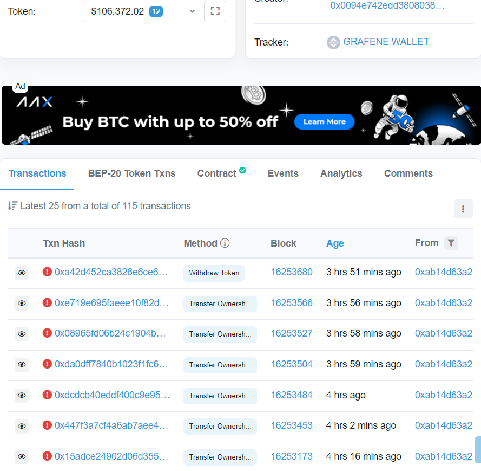Screen dimensions: 481x471
Task: Click the AAX logo in the ad banner
Action: point(35,102)
